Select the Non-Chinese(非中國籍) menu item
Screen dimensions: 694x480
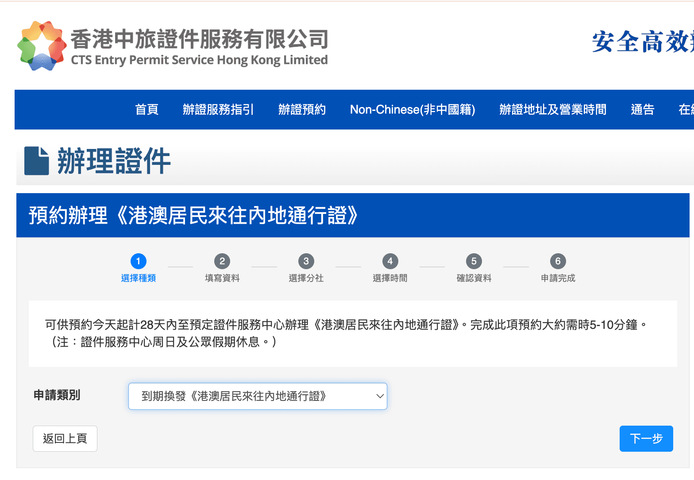point(413,110)
